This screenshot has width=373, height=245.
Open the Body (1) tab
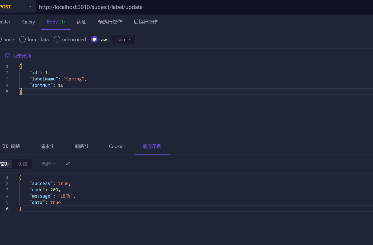tap(56, 22)
